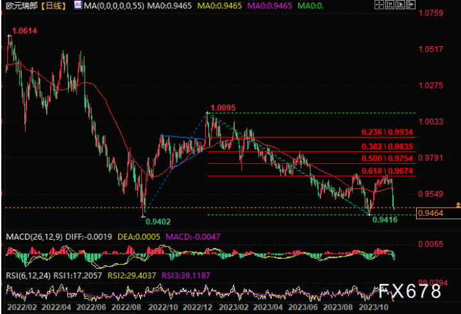Click the current price box 0.9464
This screenshot has height=314, width=461.
(439, 213)
